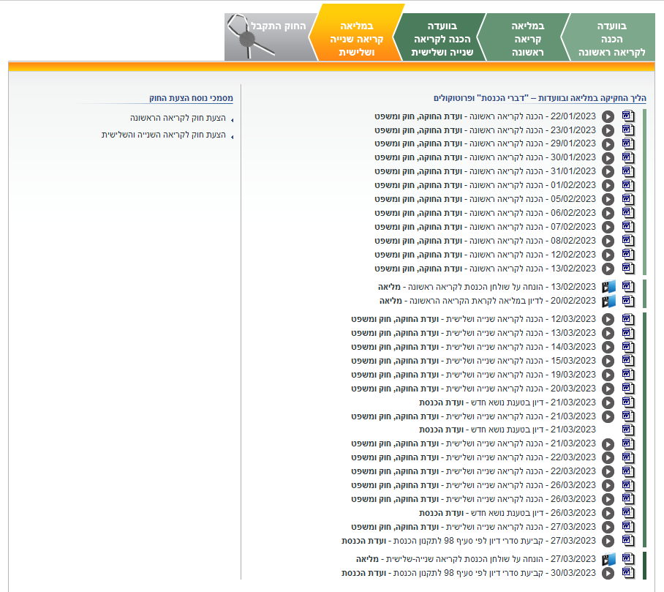Open the 'הצעת חוק לקריאה הראשונה' link
The height and width of the screenshot is (592, 664).
178,118
